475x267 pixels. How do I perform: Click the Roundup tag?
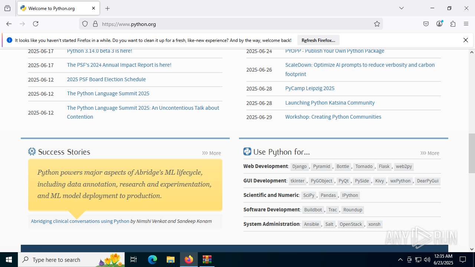353,210
